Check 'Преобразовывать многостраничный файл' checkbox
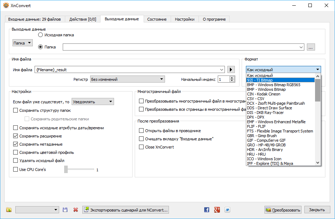The width and height of the screenshot is (335, 219). tap(141, 101)
